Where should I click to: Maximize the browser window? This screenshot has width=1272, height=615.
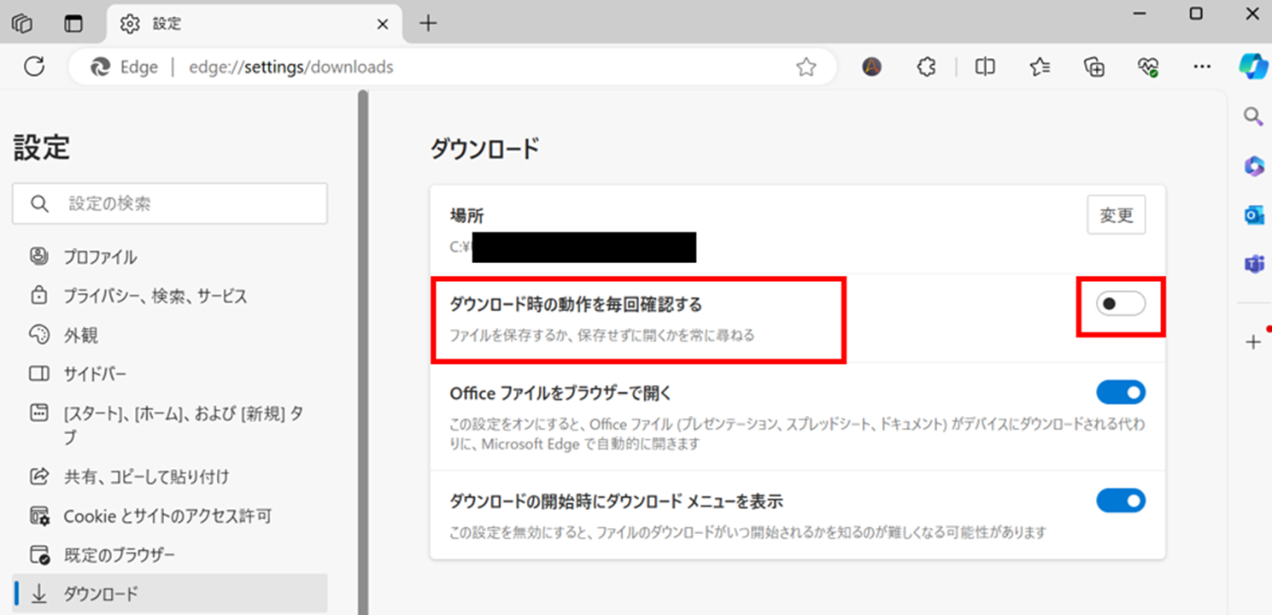click(1196, 14)
